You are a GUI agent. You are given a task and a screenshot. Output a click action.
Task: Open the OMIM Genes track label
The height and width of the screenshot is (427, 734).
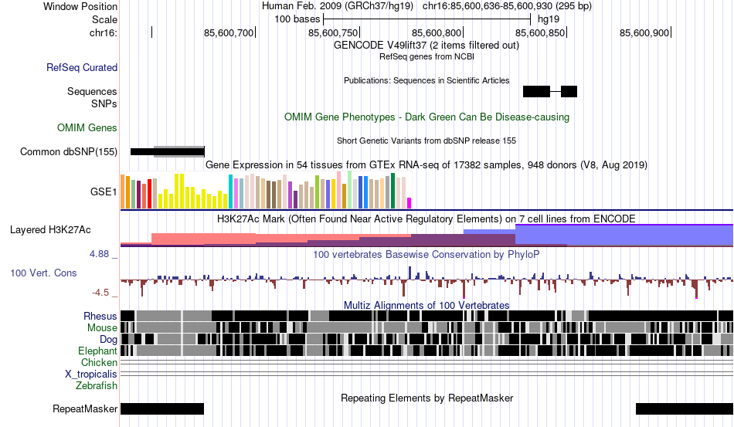point(87,127)
